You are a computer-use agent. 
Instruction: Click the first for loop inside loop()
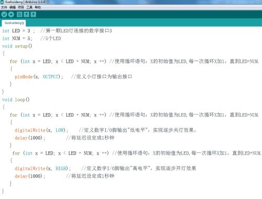pos(58,115)
